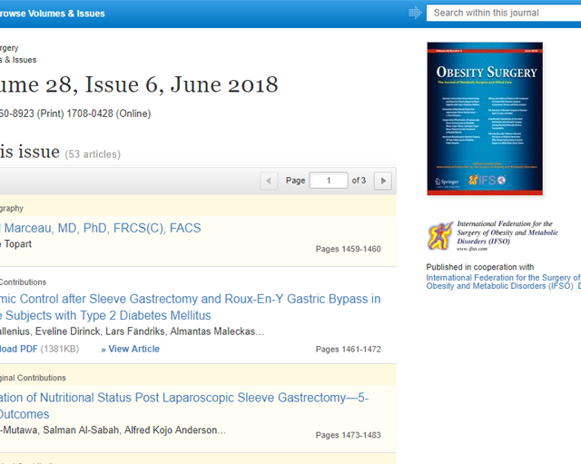
Task: Open the Marceau, MD, PhD, FRCS(C), FACS article
Action: coord(100,228)
